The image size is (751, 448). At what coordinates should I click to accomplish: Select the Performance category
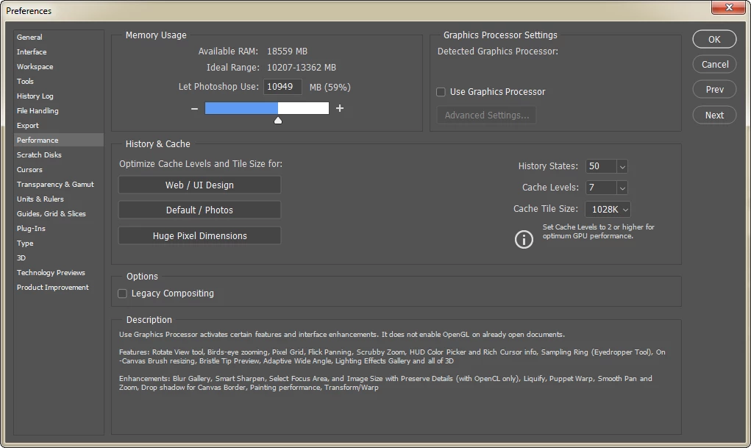58,140
